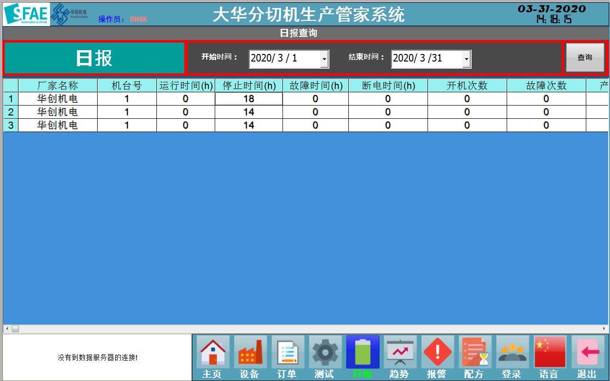Open the 测试 gear test icon
The height and width of the screenshot is (381, 610).
(x=325, y=352)
